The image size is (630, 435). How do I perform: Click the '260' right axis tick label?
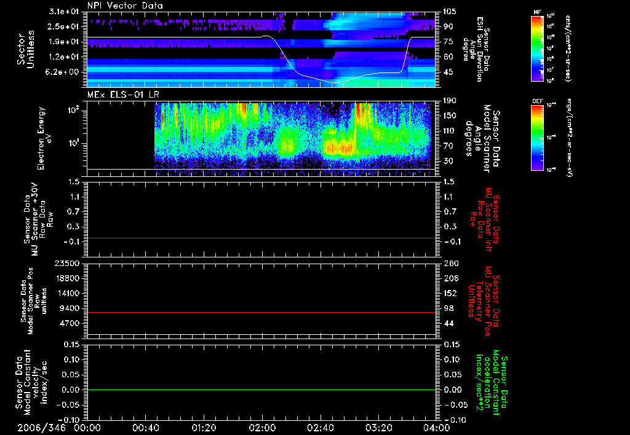450,264
